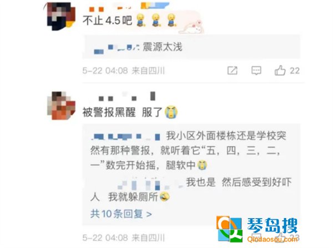The image size is (333, 248).
Task: Click the '不止4.5吧' comment text
Action: point(107,21)
